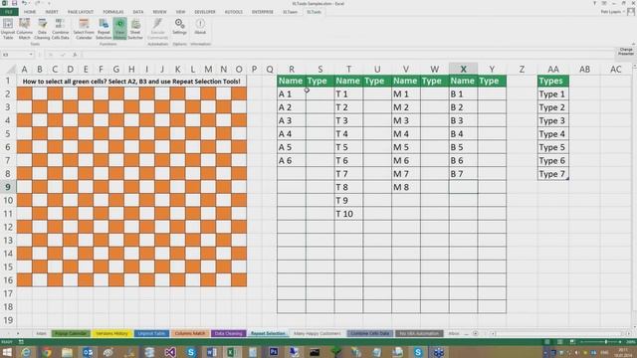Open the Data Cleaning sheet tab

point(228,334)
